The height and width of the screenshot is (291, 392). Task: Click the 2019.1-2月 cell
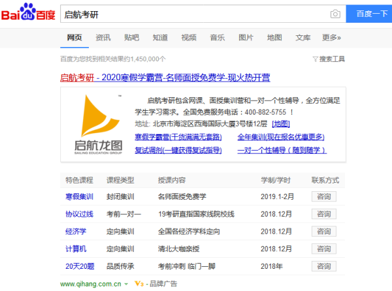[277, 196]
